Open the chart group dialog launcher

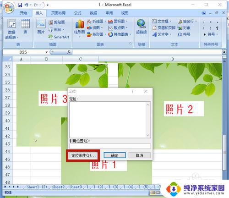pyautogui.click(x=131, y=44)
